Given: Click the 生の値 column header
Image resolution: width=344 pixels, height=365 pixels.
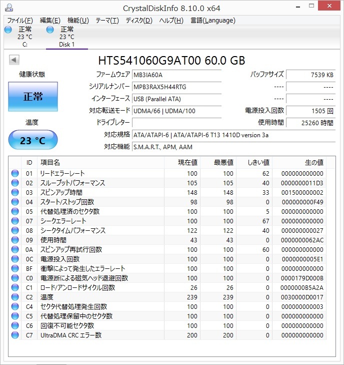Looking at the screenshot, I should coord(299,163).
